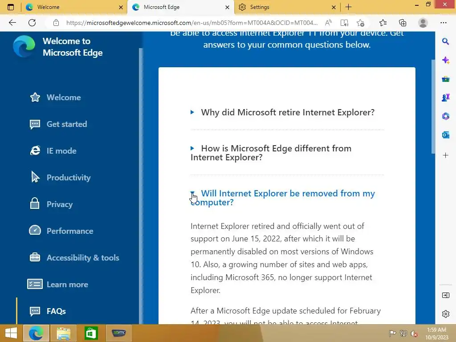Click the Edge logo on welcome page
Viewport: 456px width, 342px height.
point(24,46)
